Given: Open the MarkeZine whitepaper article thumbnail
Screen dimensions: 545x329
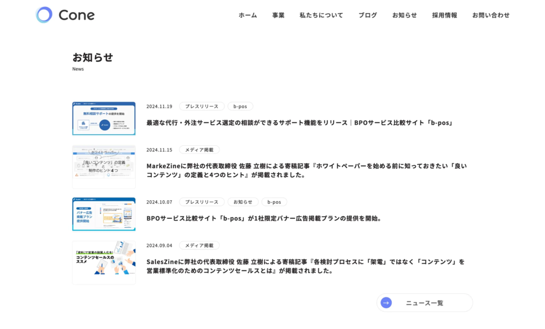Looking at the screenshot, I should pos(104,167).
